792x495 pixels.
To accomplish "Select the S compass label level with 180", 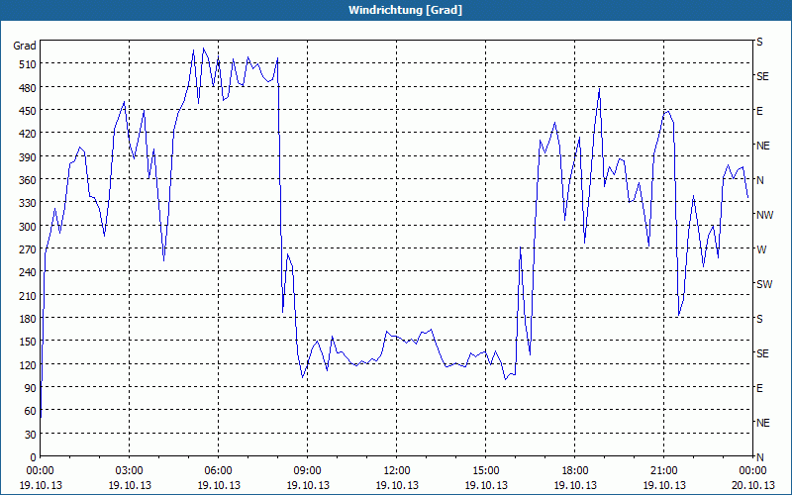I will [x=759, y=319].
